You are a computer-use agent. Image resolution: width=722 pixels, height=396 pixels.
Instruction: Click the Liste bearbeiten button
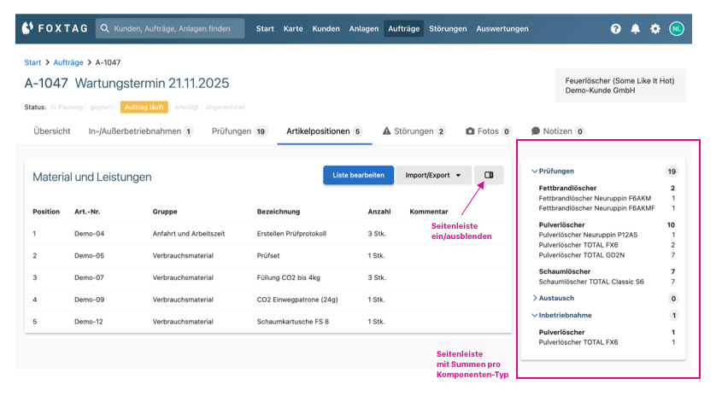tap(358, 175)
